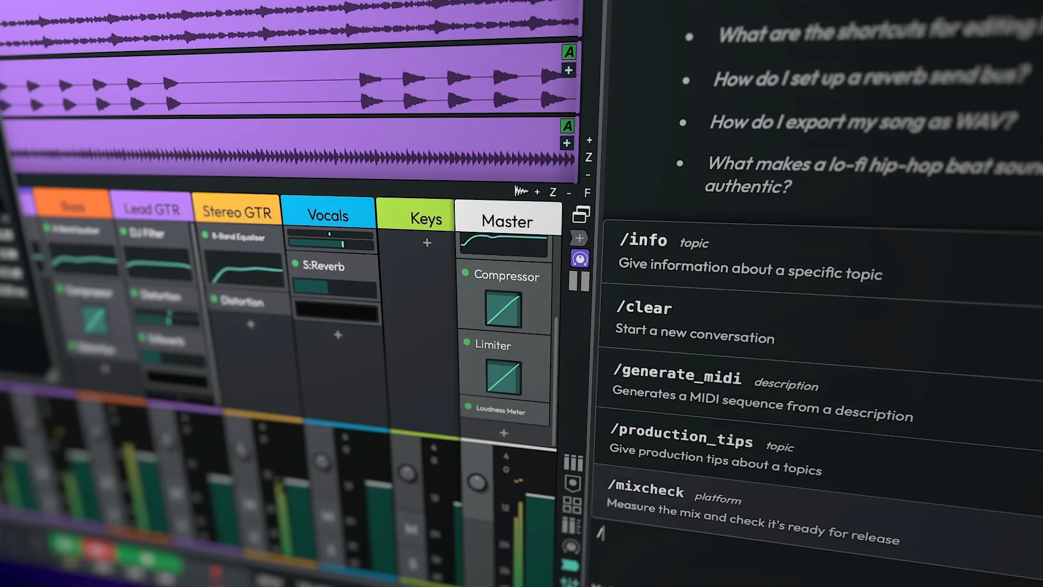Click the plus button on the sparse-hits waveform track
The width and height of the screenshot is (1043, 587).
(x=568, y=70)
